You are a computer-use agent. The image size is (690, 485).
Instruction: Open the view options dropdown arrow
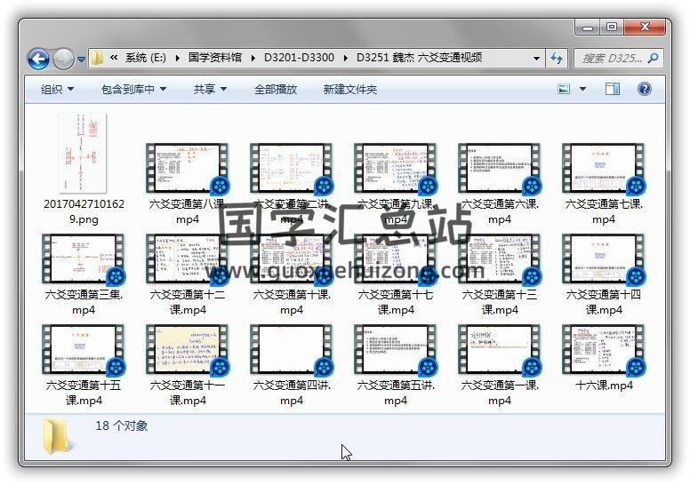(582, 89)
